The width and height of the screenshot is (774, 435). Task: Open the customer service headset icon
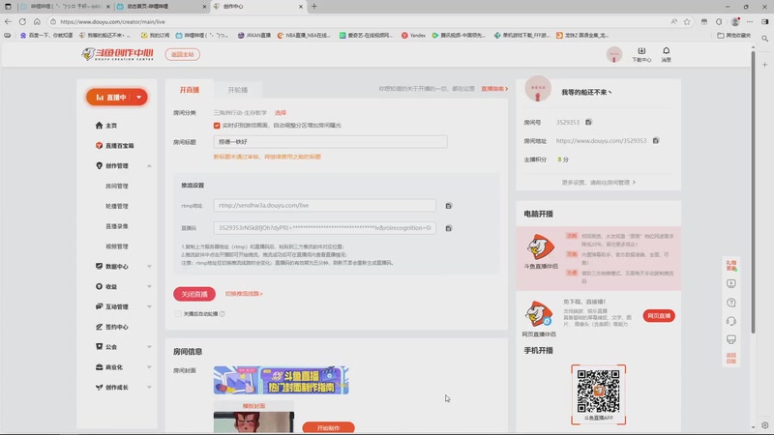731,321
